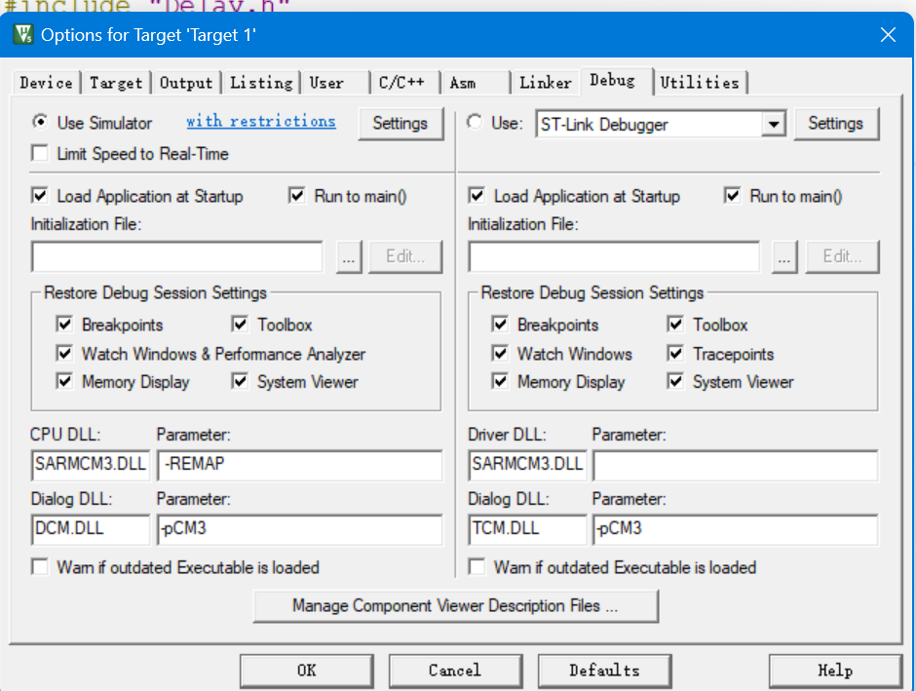Confirm with the OK button
Viewport: 916px width, 691px height.
307,671
